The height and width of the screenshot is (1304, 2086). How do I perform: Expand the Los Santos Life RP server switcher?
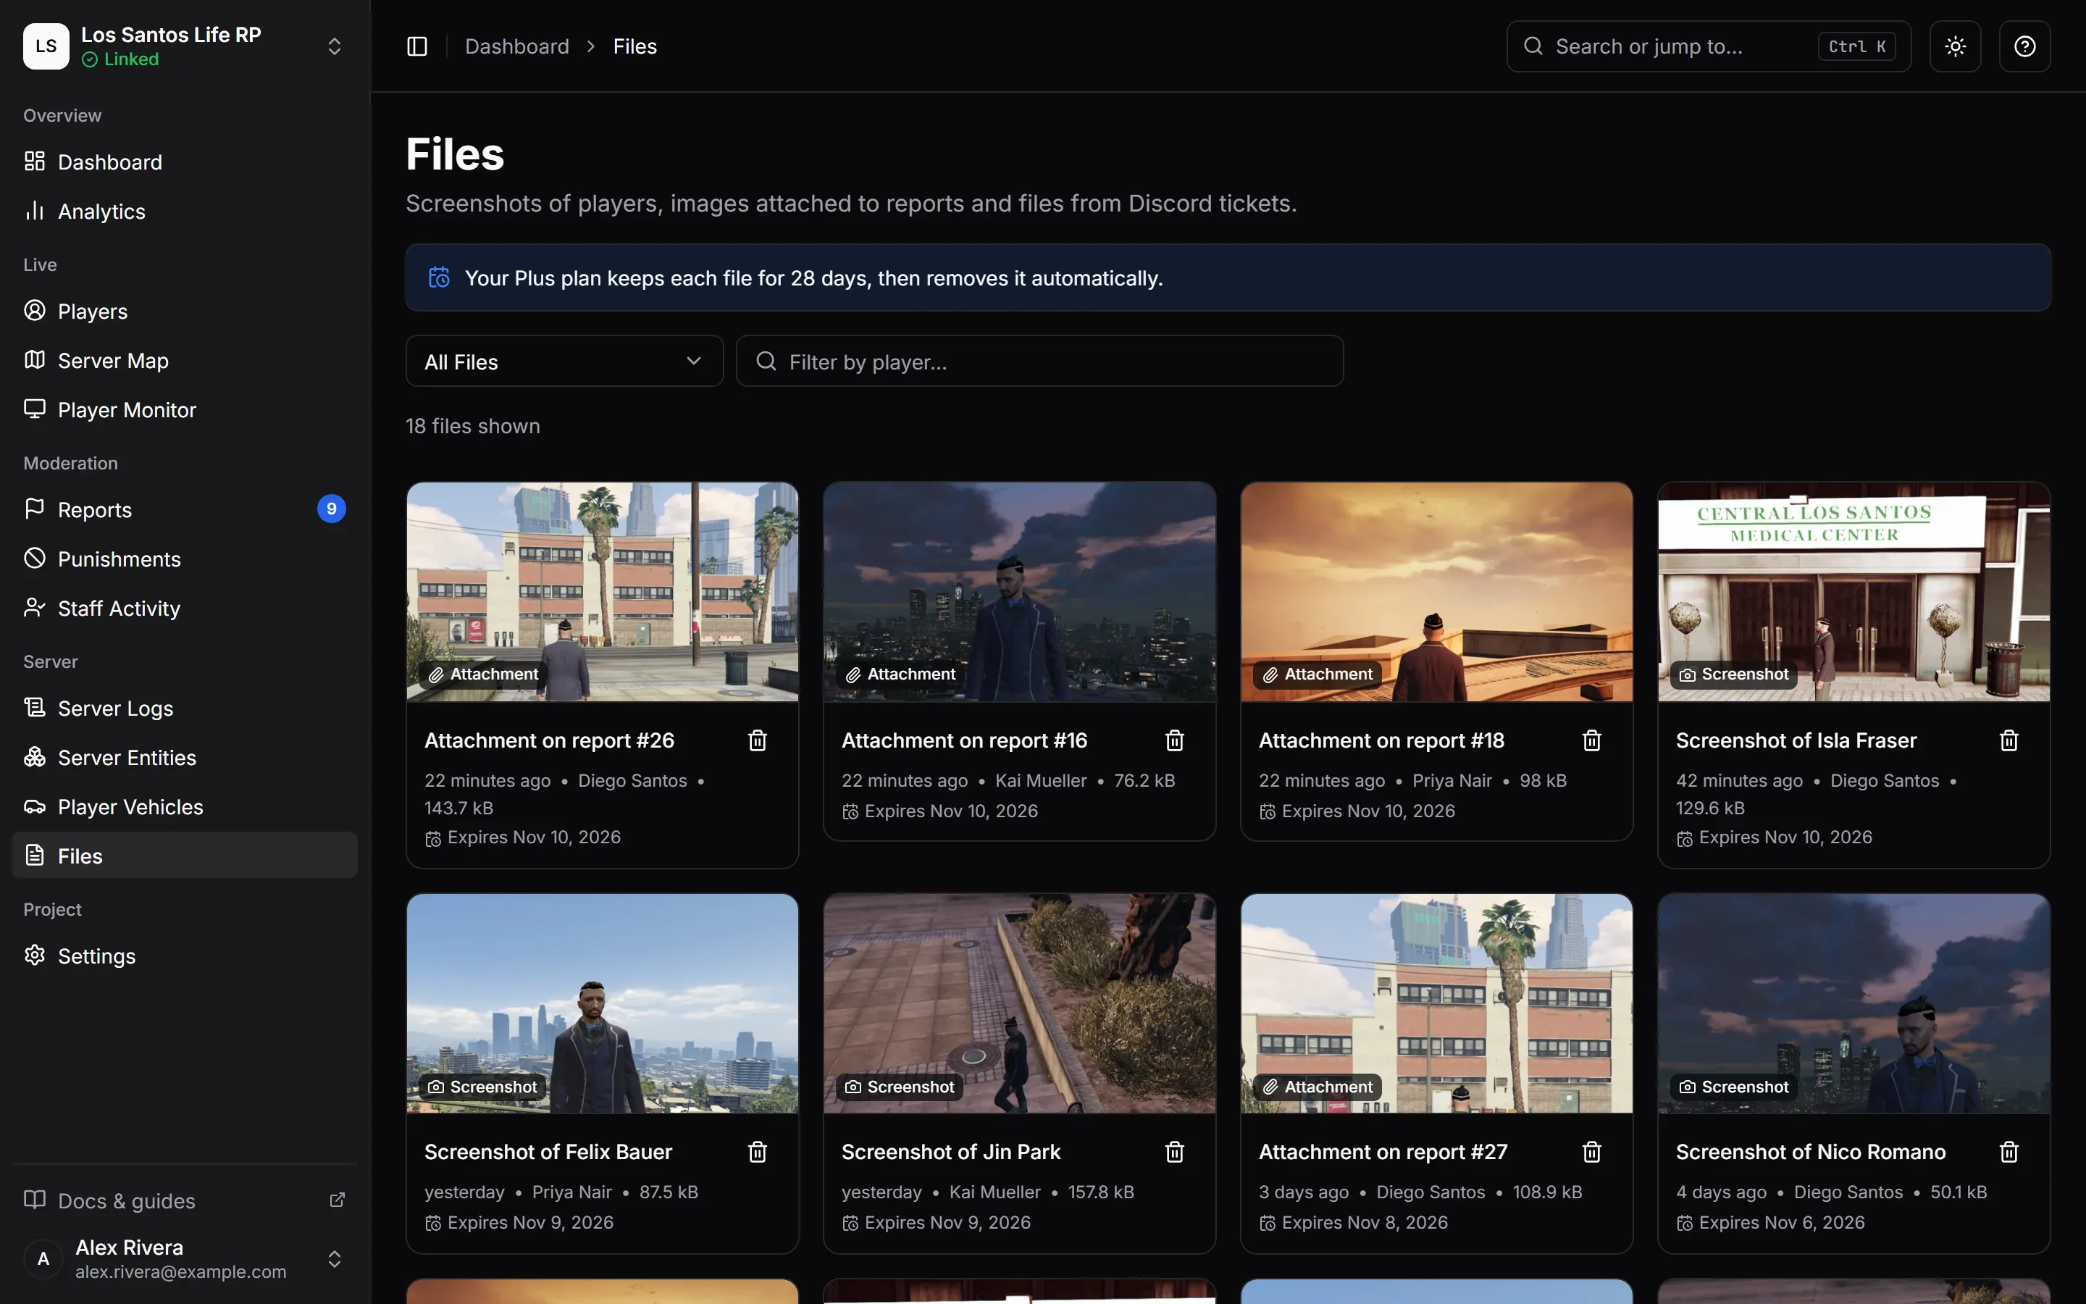pyautogui.click(x=335, y=46)
